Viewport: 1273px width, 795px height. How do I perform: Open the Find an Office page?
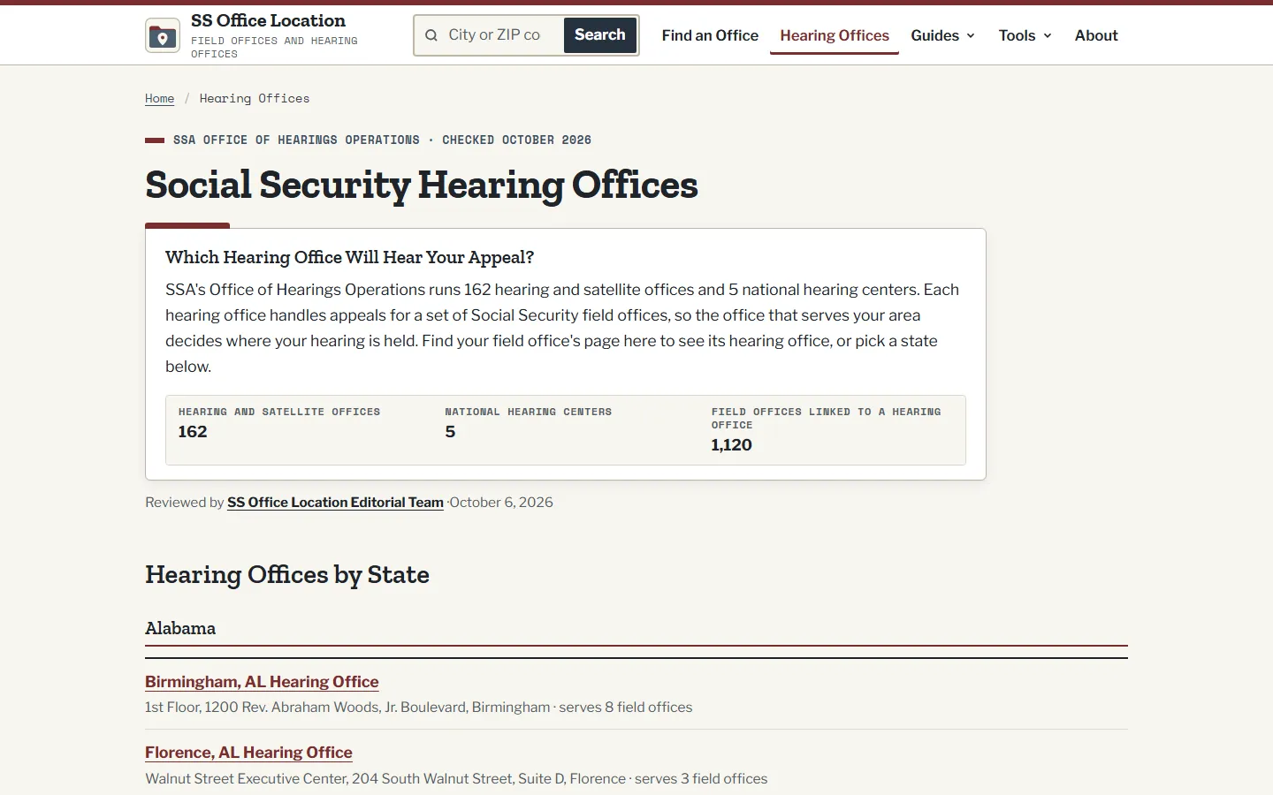click(x=710, y=35)
